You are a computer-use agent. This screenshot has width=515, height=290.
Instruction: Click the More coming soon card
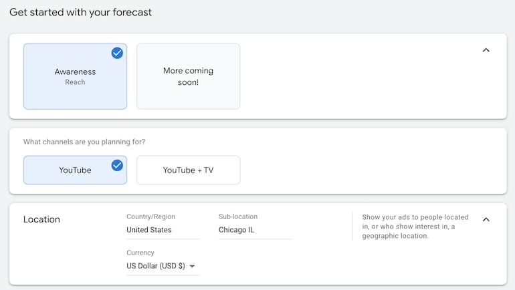[x=188, y=76]
